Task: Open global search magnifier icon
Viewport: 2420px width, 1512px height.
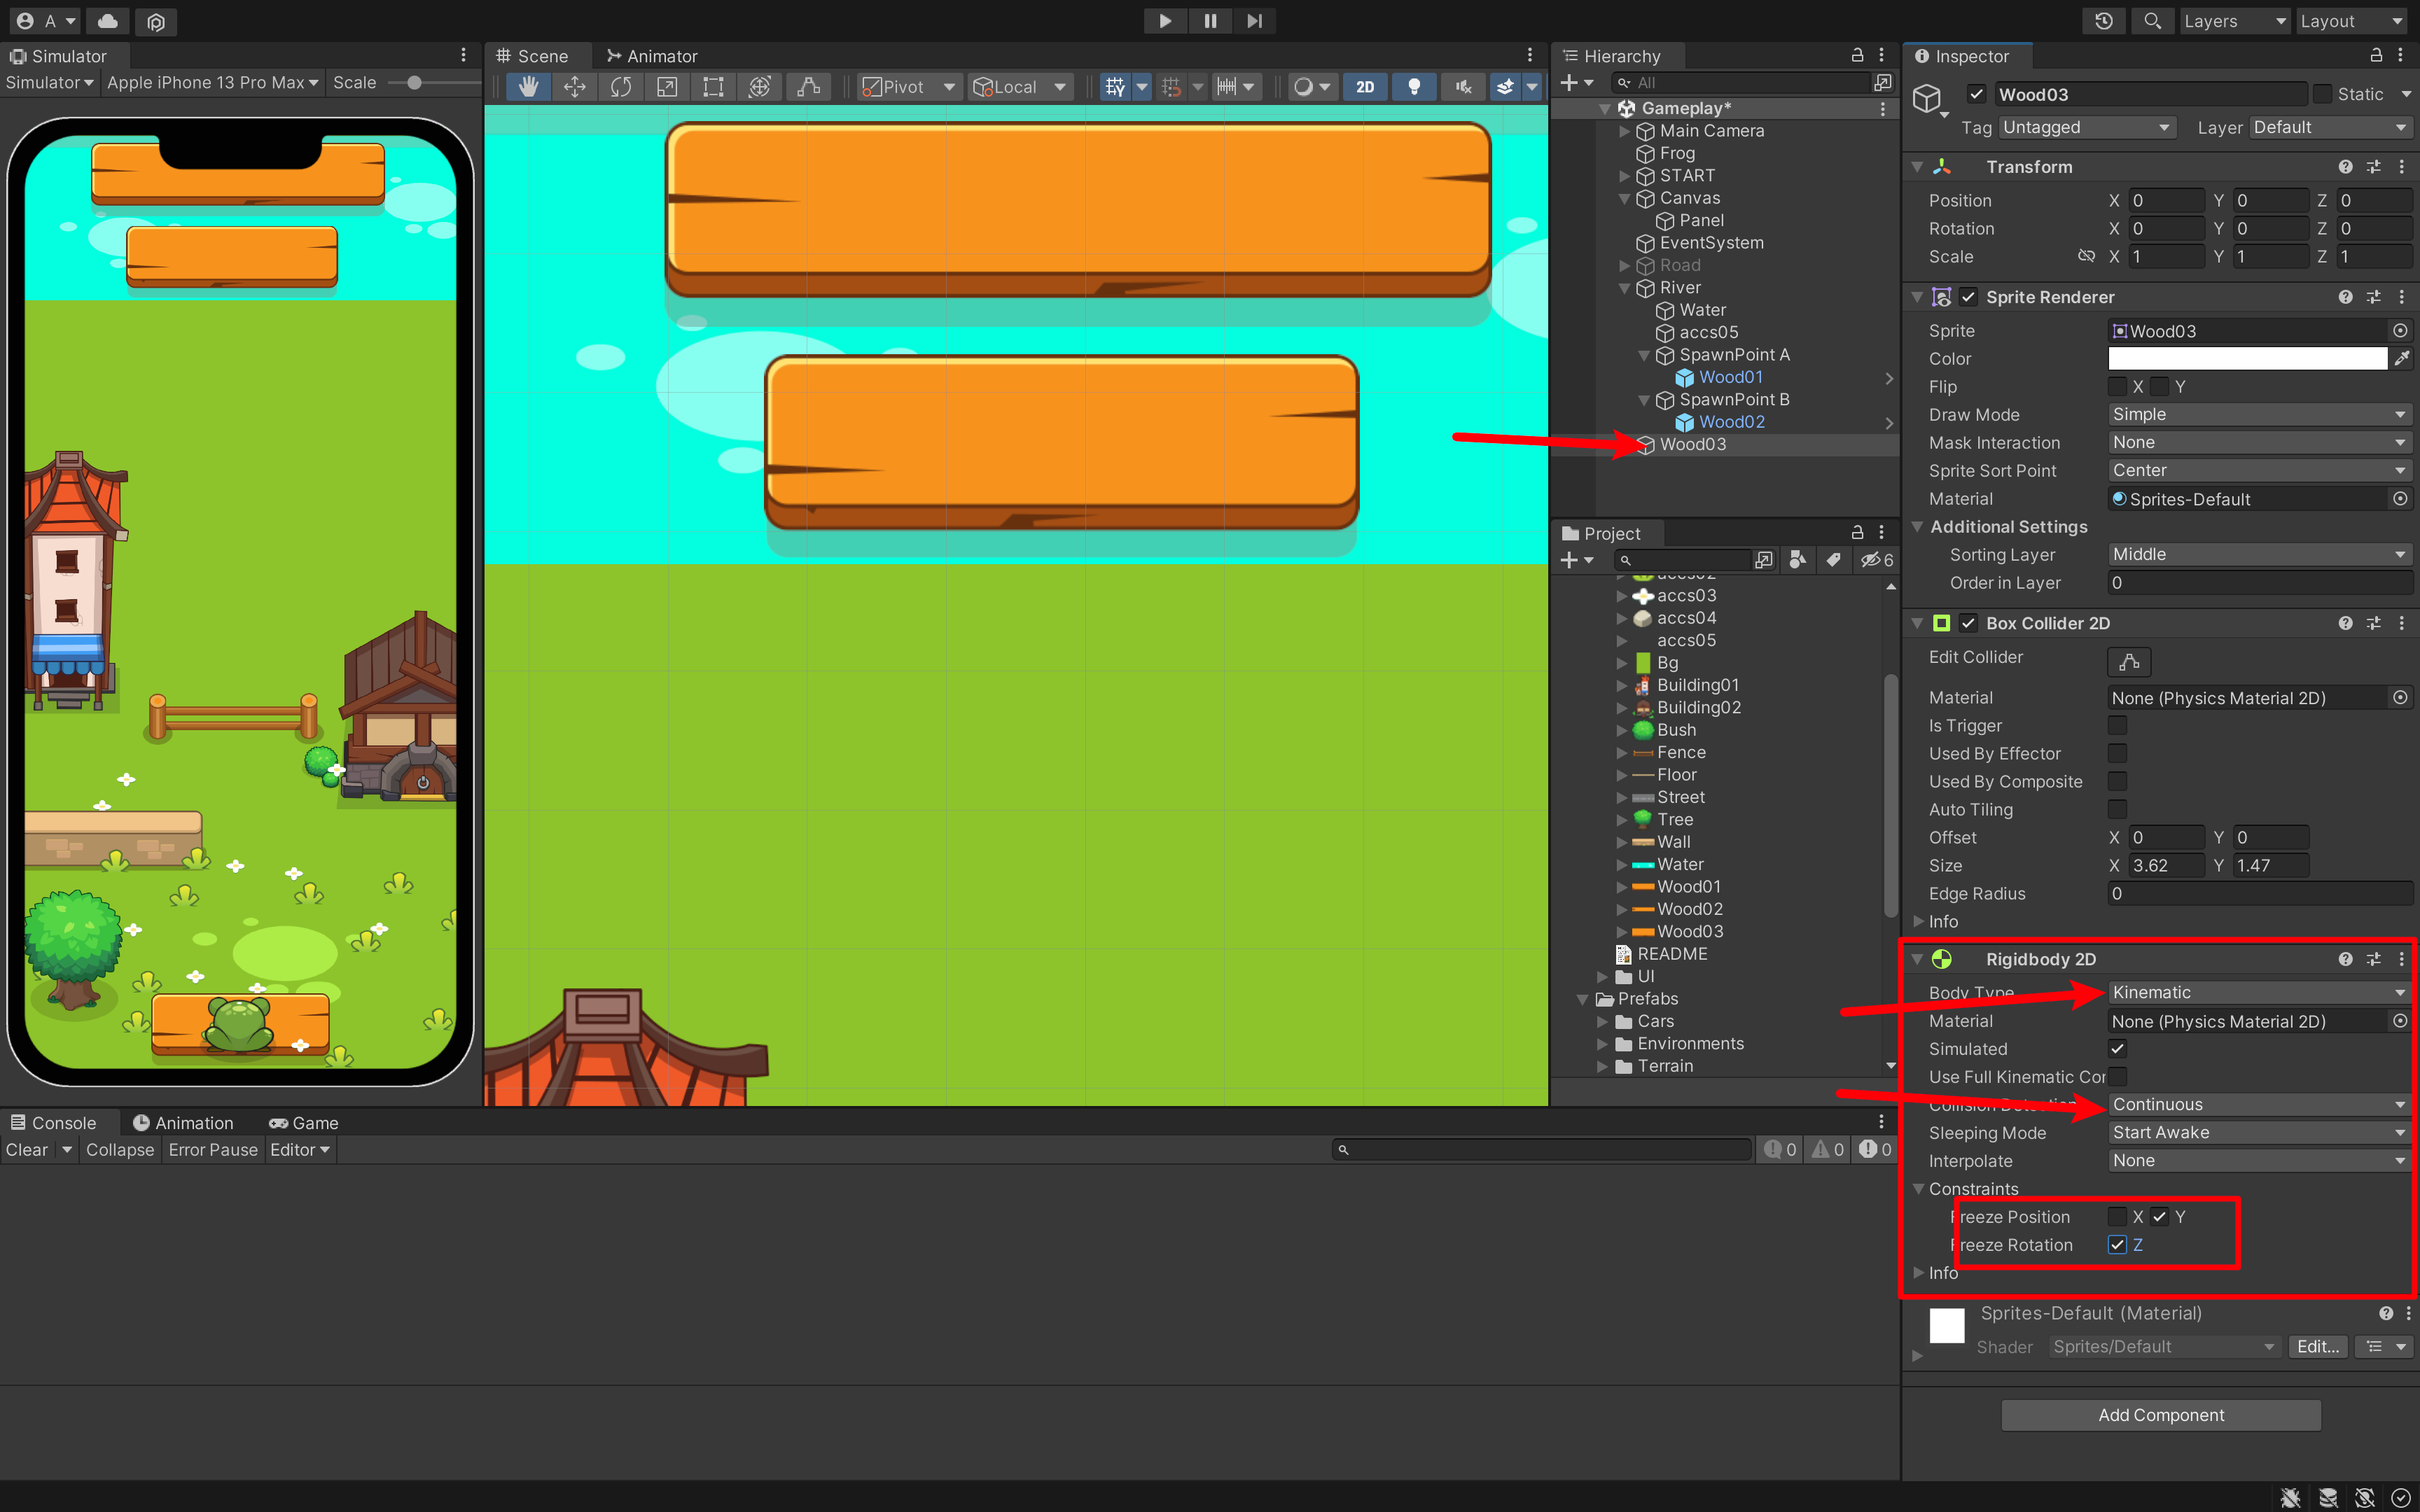Action: 2152,21
